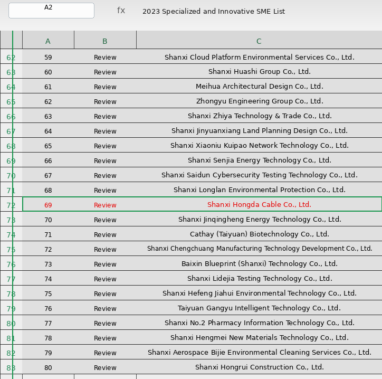Click cell 'Shanxi Saidun Cybersecurity Testing Technology Co., Ltd.'
This screenshot has width=382, height=379.
(259, 175)
